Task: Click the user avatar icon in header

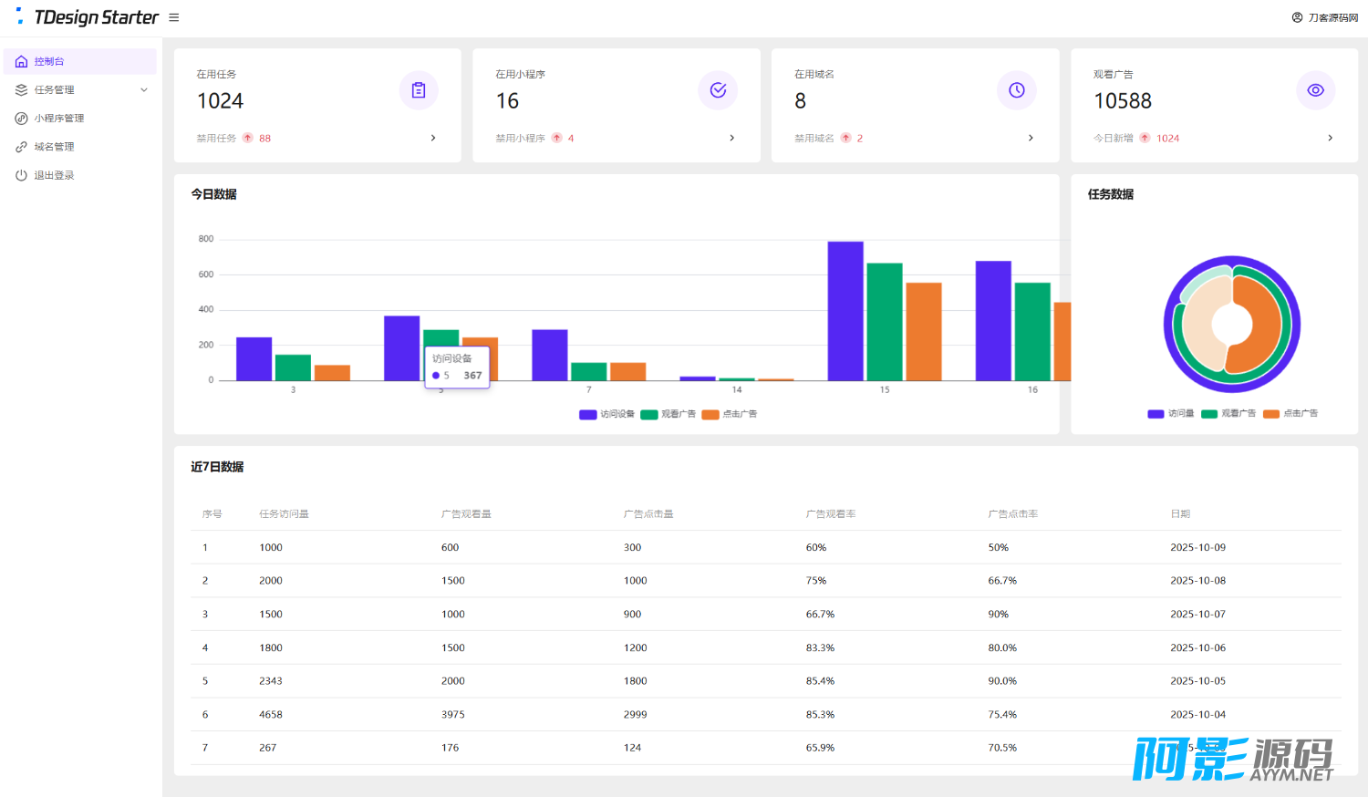Action: [x=1297, y=17]
